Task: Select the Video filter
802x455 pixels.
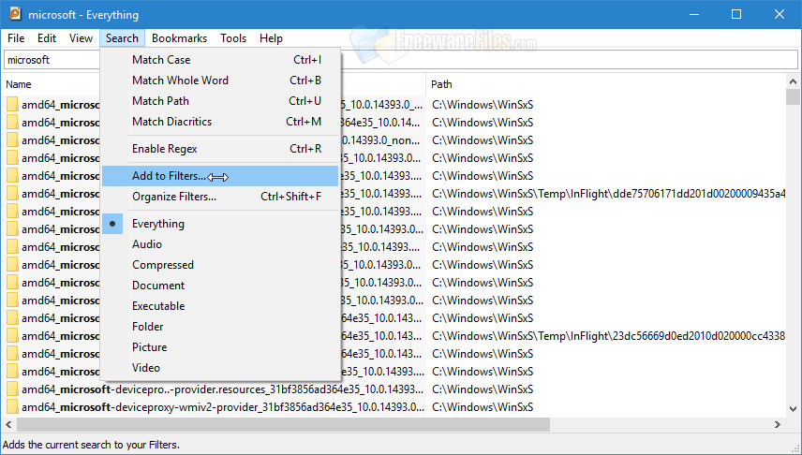Action: tap(220, 368)
